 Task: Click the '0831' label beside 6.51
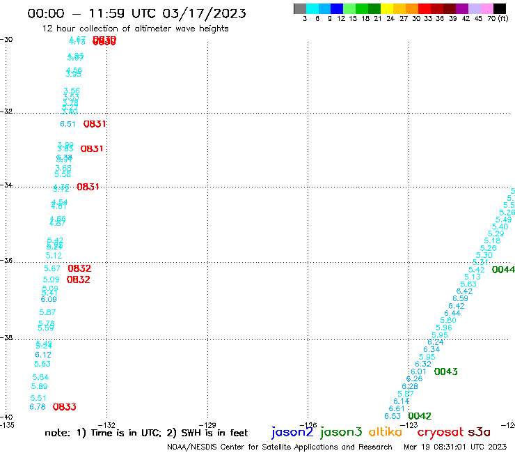(x=95, y=124)
